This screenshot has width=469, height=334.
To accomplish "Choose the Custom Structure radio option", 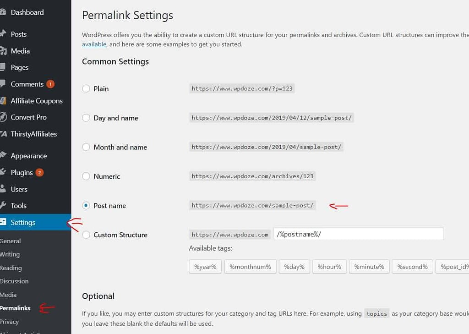I will [86, 235].
